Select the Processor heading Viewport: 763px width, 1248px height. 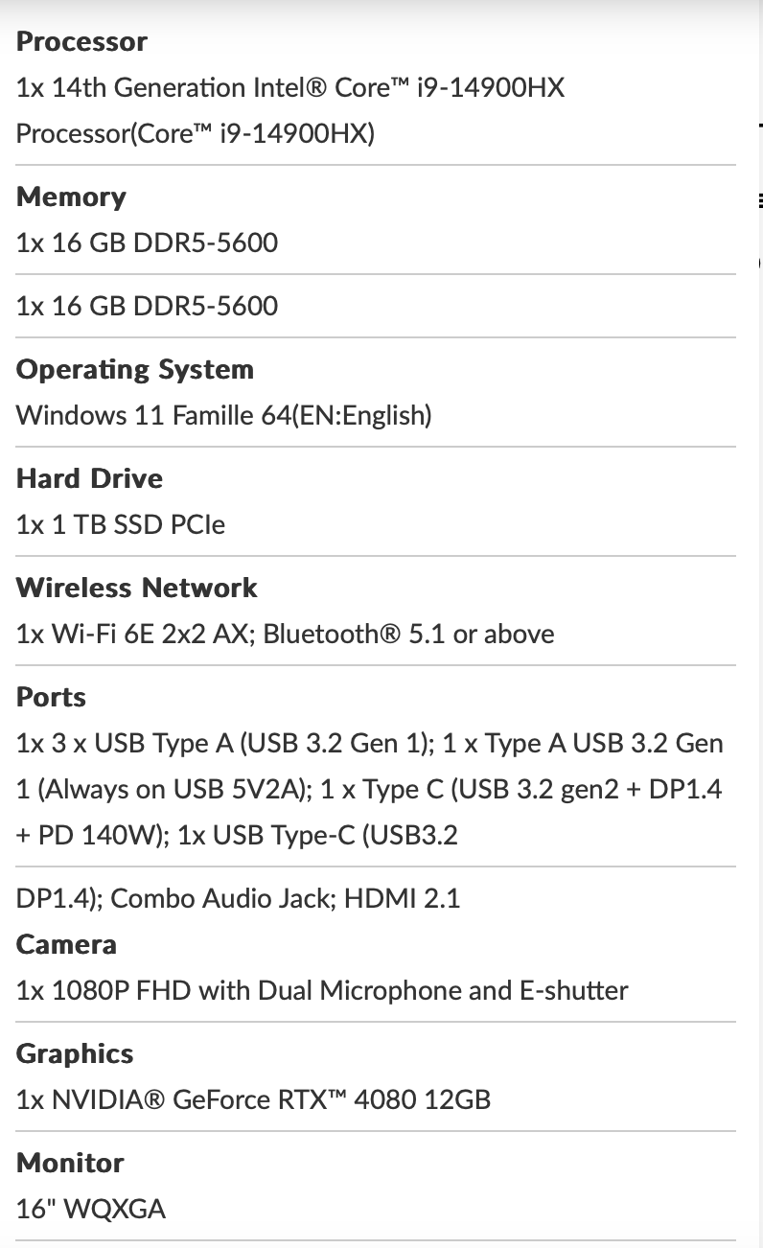(x=81, y=41)
